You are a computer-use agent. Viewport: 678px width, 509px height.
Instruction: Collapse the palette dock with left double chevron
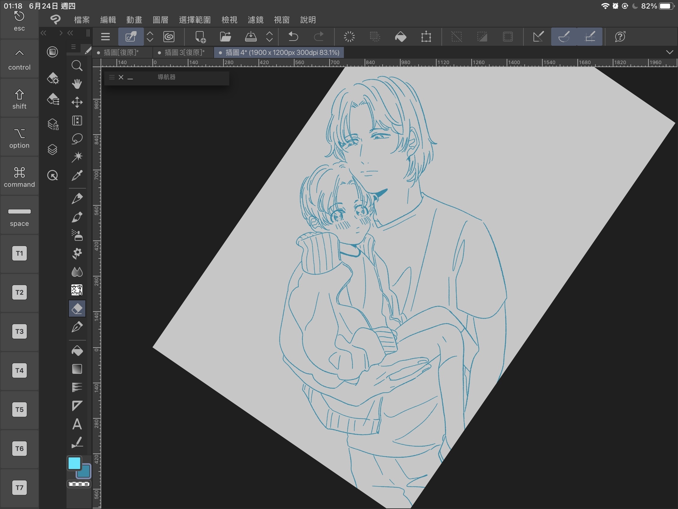click(x=44, y=33)
